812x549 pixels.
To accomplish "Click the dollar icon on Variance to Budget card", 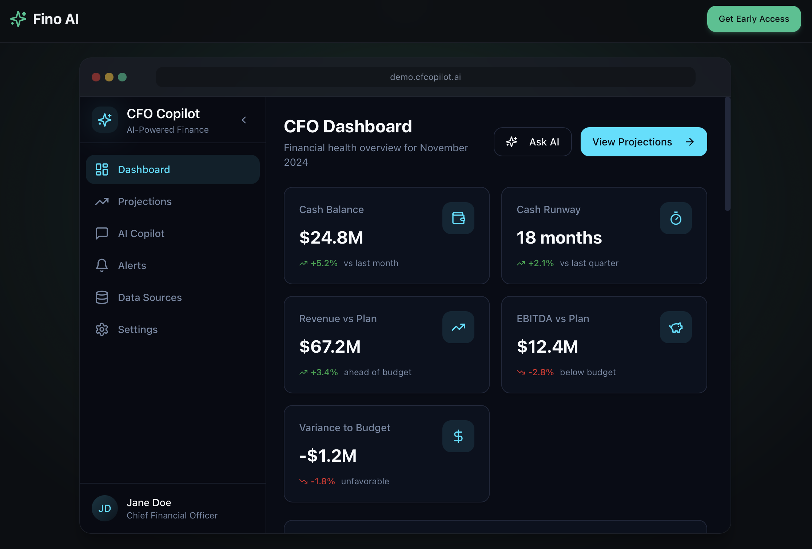I will pos(458,436).
